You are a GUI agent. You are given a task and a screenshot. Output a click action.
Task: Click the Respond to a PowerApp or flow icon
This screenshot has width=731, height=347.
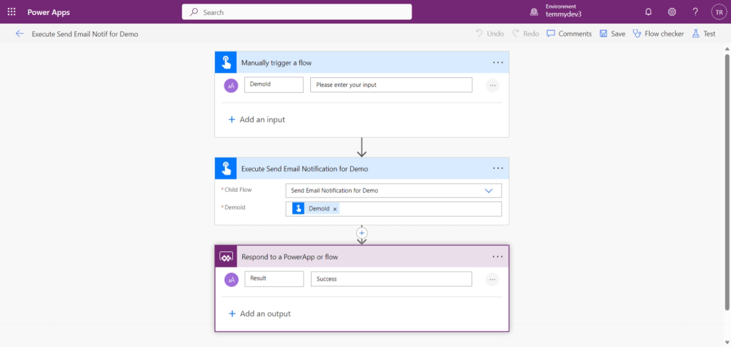tap(226, 256)
